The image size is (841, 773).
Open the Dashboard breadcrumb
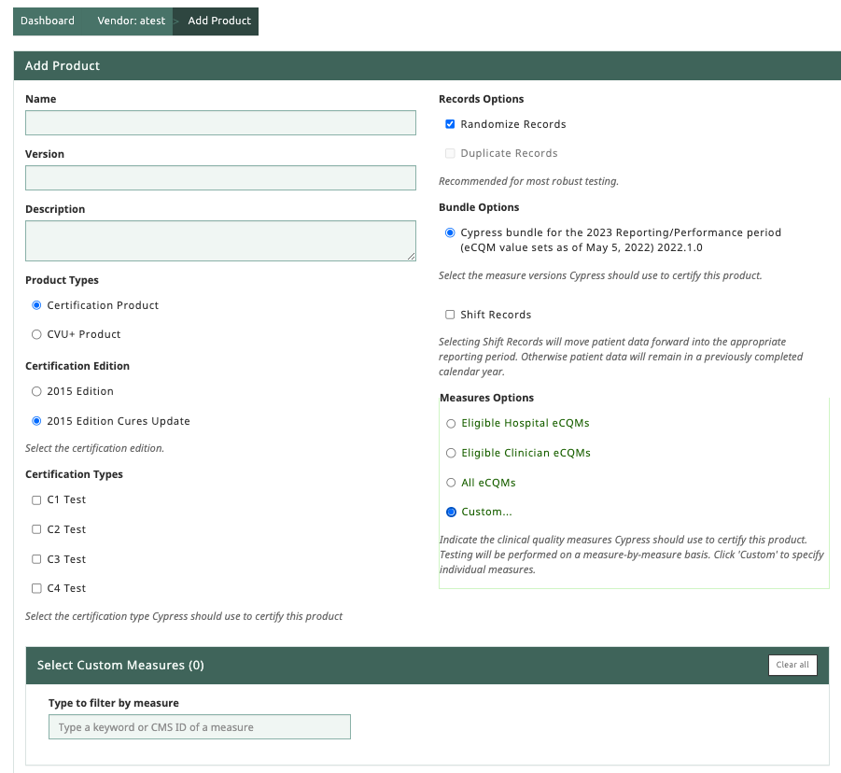pyautogui.click(x=48, y=21)
